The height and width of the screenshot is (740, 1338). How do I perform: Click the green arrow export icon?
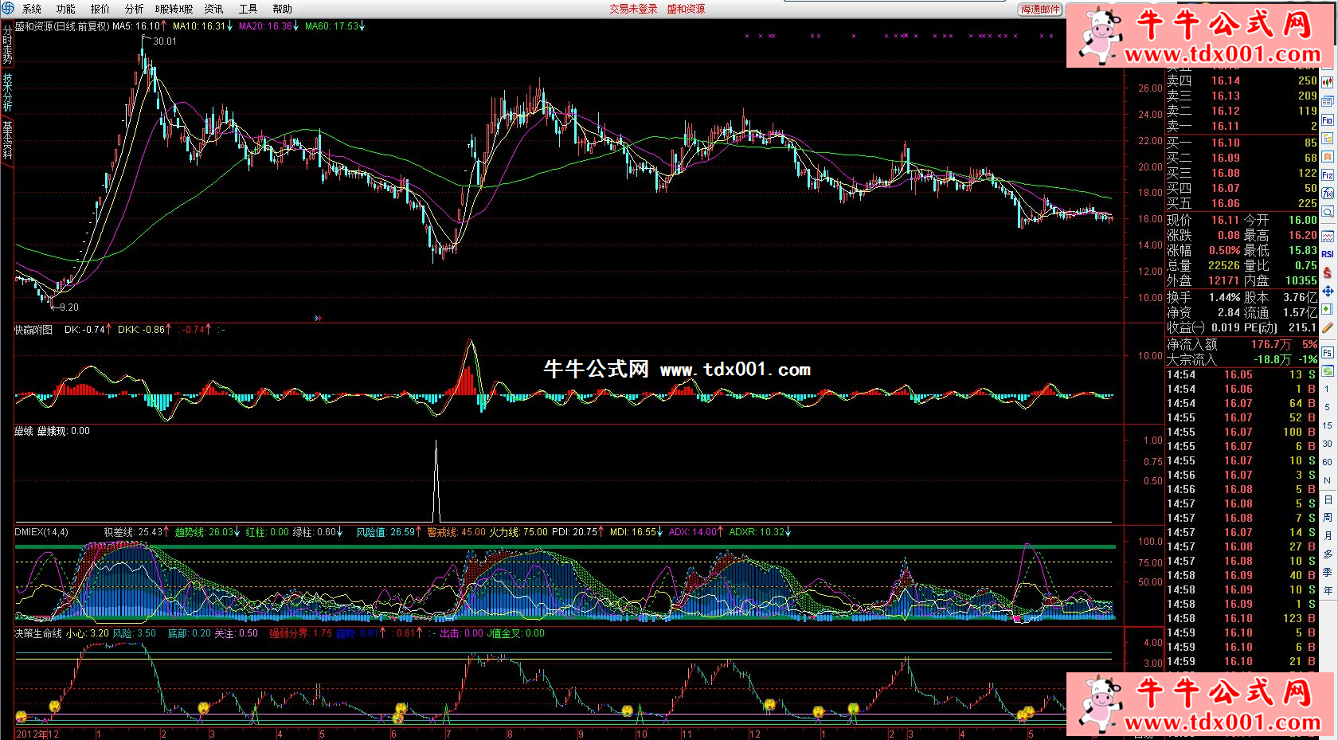(1328, 309)
